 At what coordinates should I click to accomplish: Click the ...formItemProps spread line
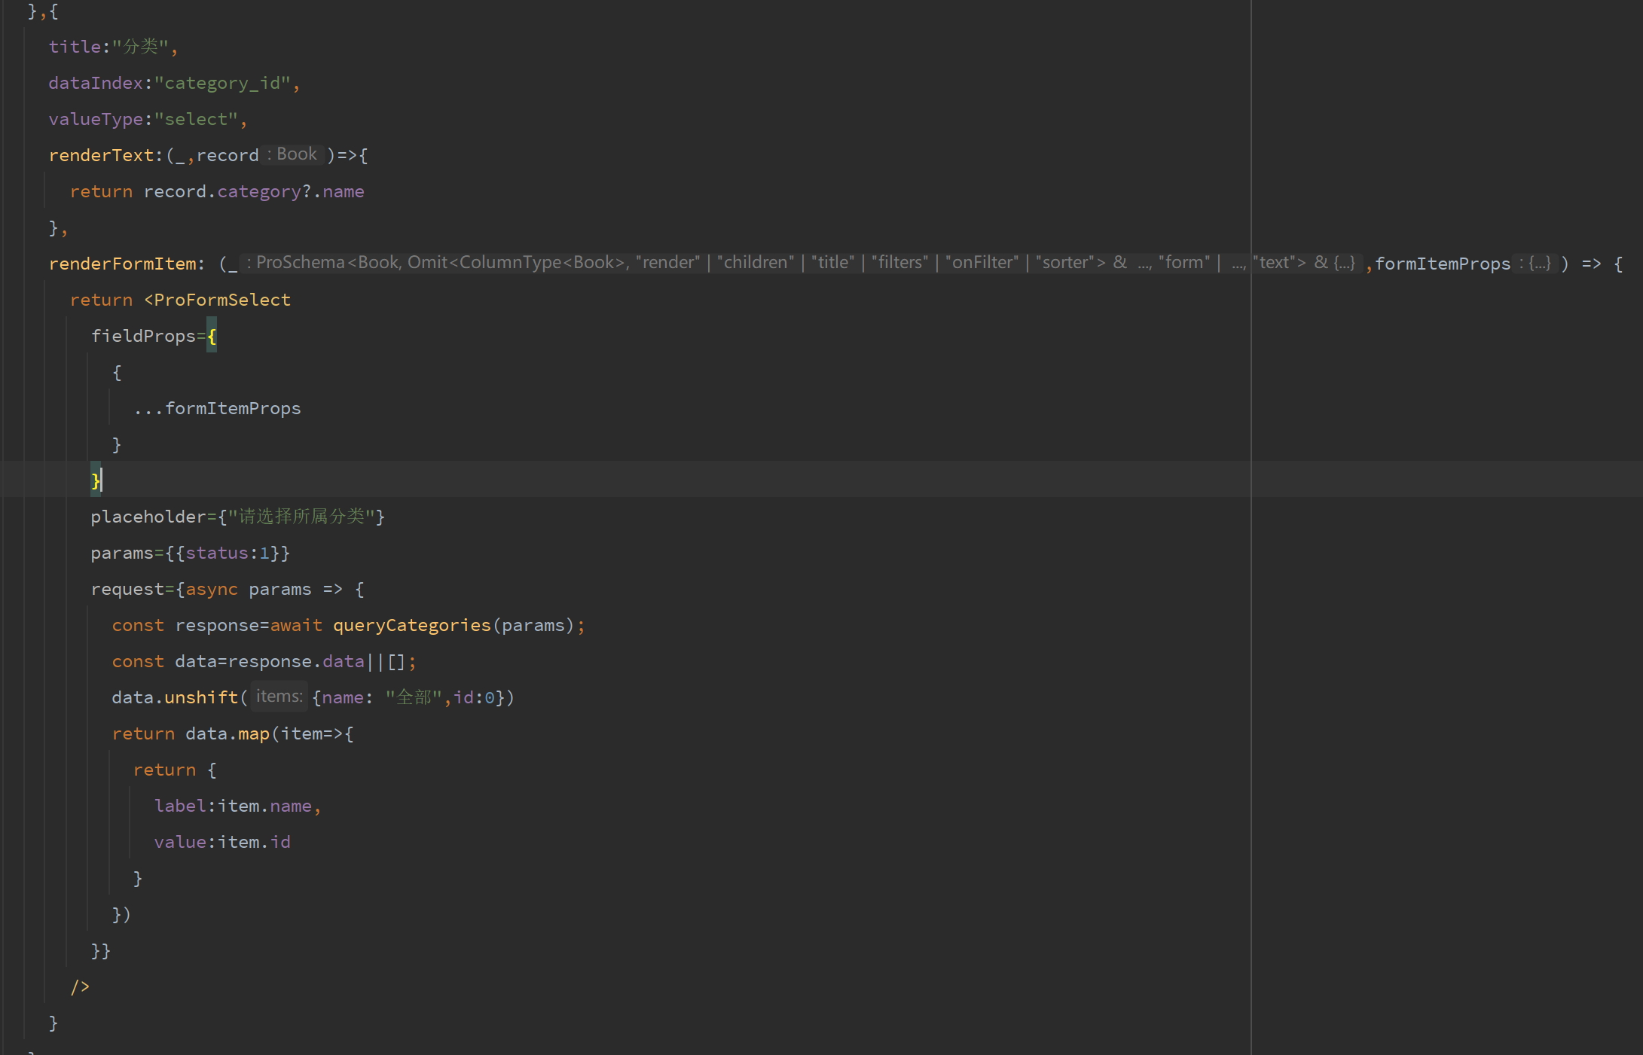click(x=218, y=408)
